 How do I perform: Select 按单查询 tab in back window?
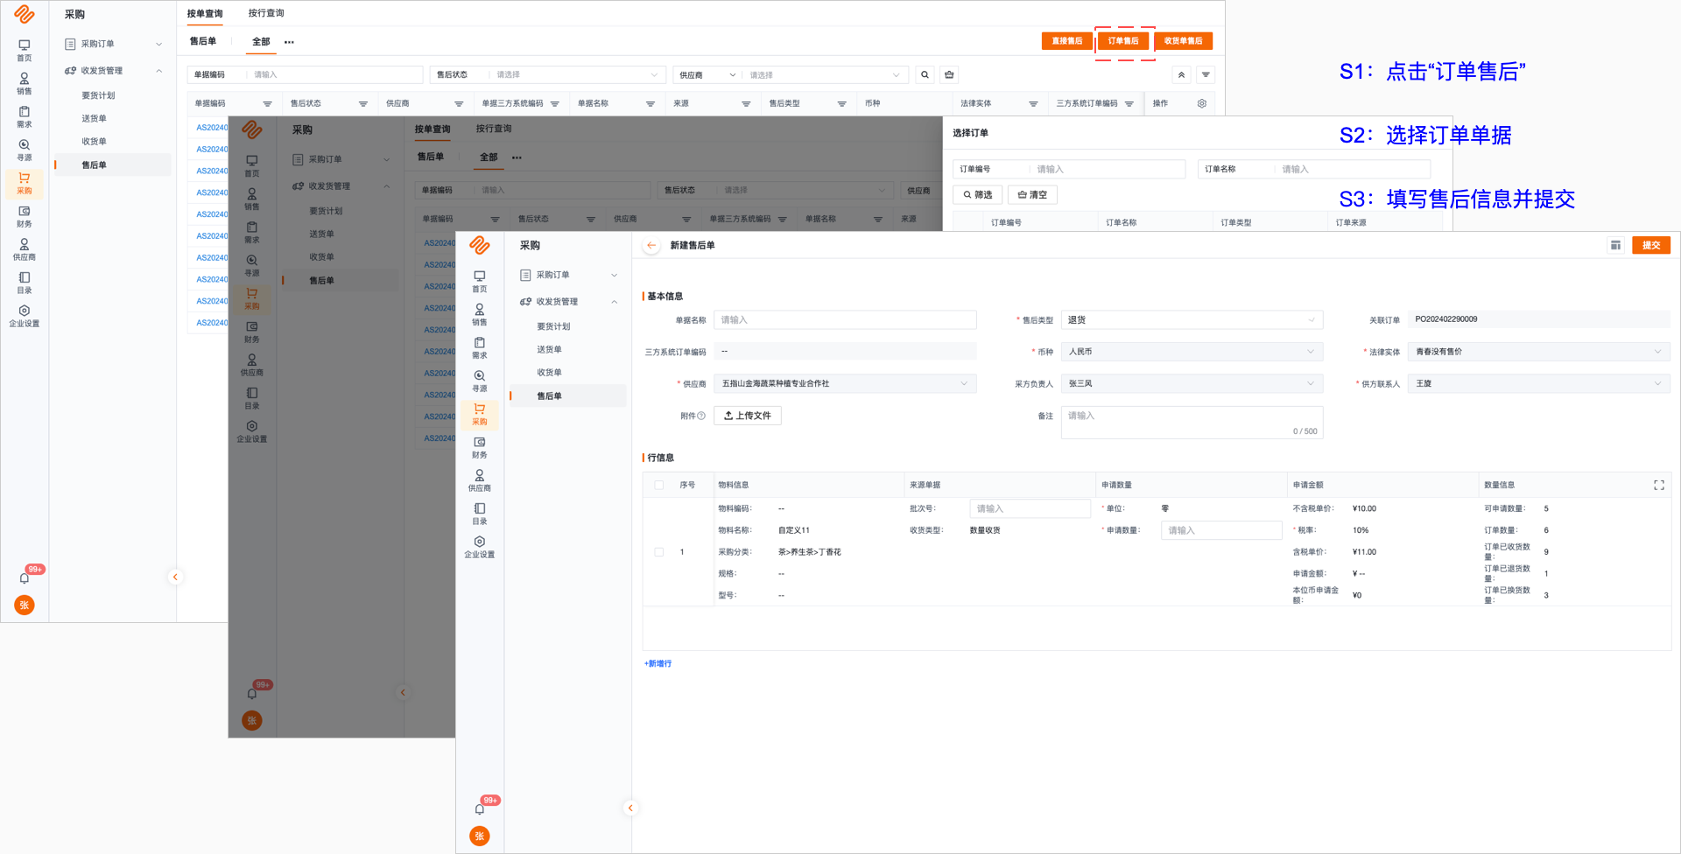tap(205, 13)
